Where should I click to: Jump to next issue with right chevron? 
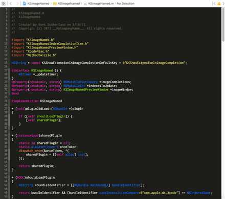click(223, 4)
